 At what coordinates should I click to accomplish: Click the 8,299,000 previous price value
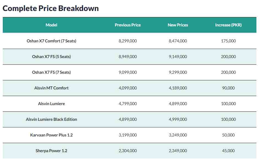pos(128,41)
